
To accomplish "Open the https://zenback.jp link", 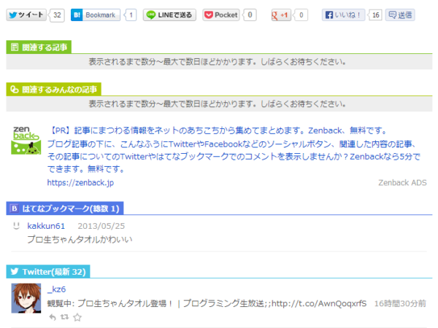I will pos(80,183).
